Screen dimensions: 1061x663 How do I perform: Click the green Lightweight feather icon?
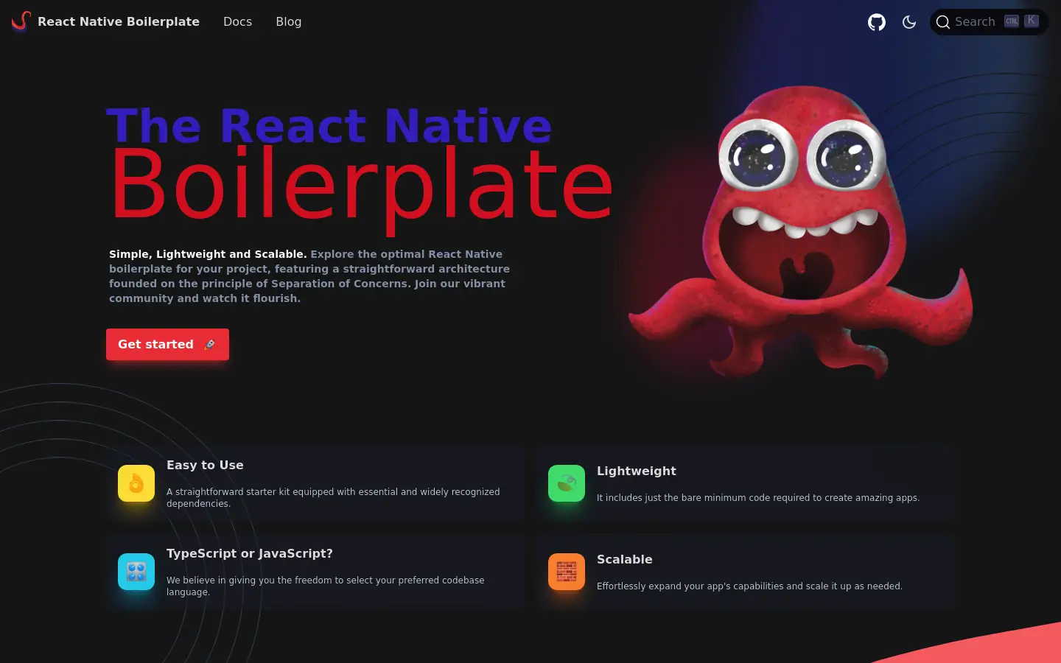(567, 483)
